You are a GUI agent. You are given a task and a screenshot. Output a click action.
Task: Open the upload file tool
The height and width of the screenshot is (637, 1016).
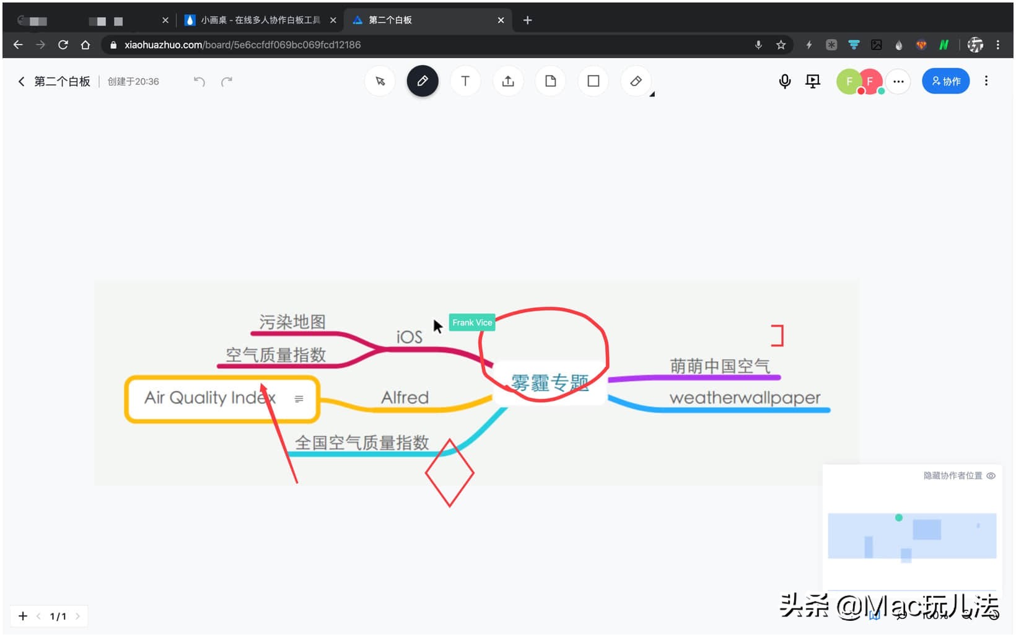508,81
